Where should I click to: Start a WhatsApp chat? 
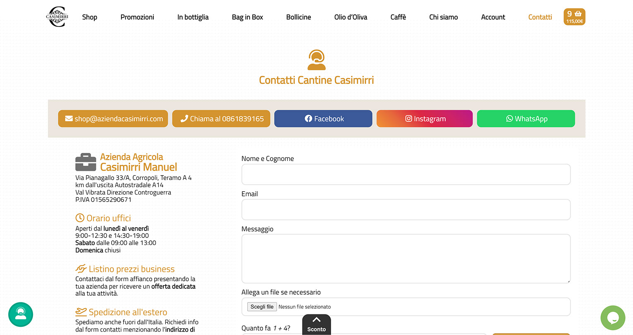pyautogui.click(x=526, y=119)
